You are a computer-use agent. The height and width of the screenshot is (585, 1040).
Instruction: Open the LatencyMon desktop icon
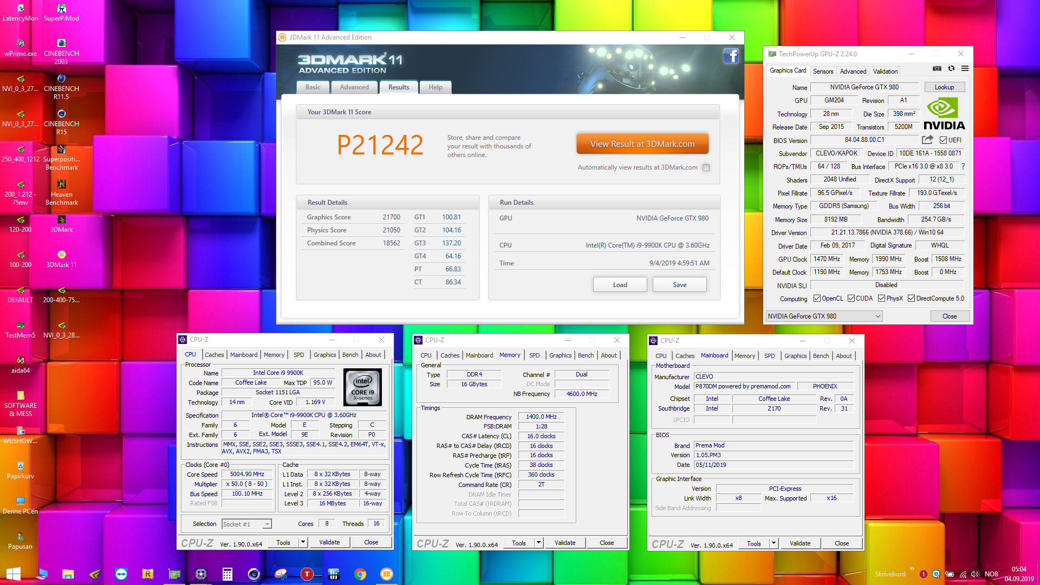click(x=21, y=12)
